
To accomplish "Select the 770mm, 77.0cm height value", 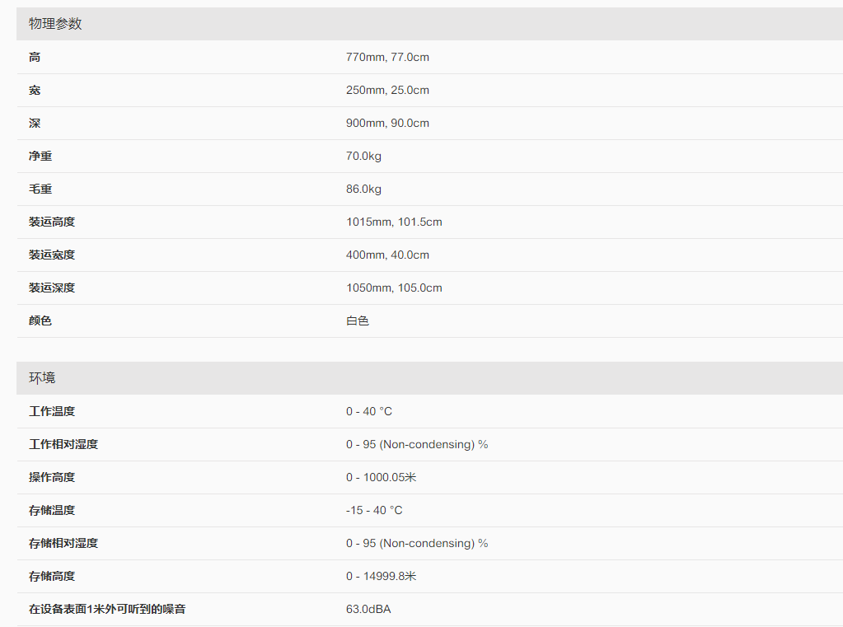I will coord(387,57).
